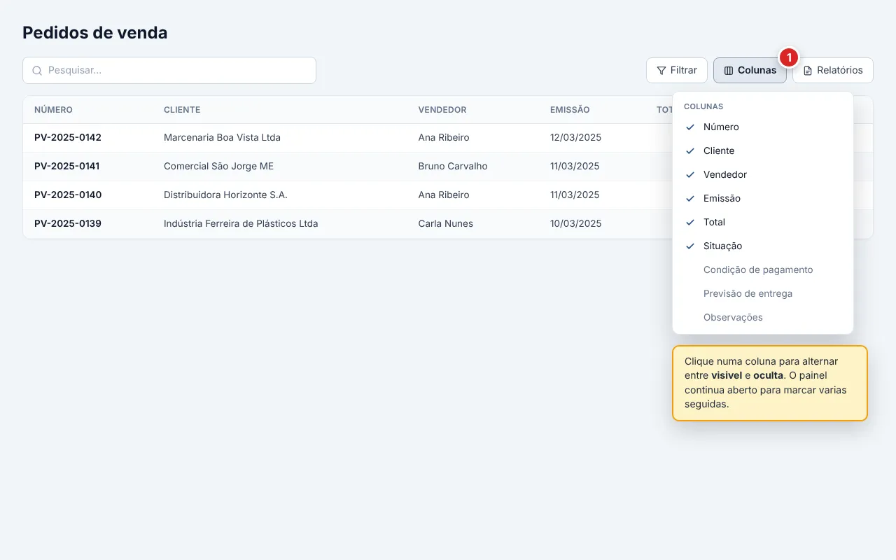Open the Filtrar options

coord(677,71)
